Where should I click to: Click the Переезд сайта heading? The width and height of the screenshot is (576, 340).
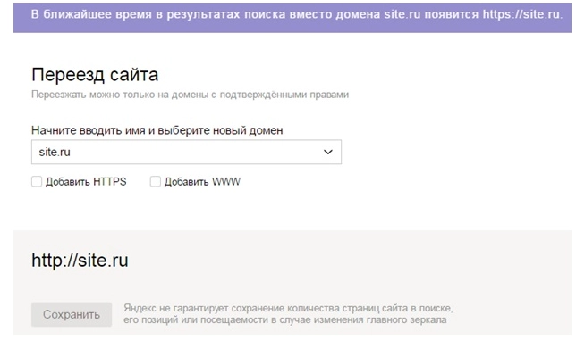(95, 75)
